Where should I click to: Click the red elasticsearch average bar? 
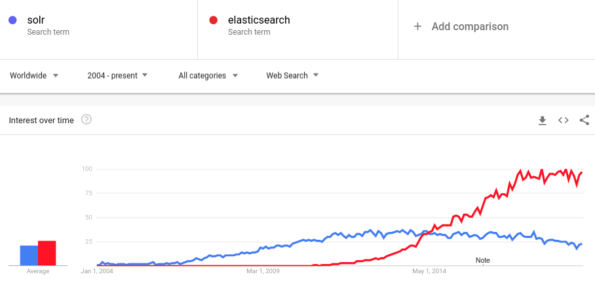click(x=47, y=253)
